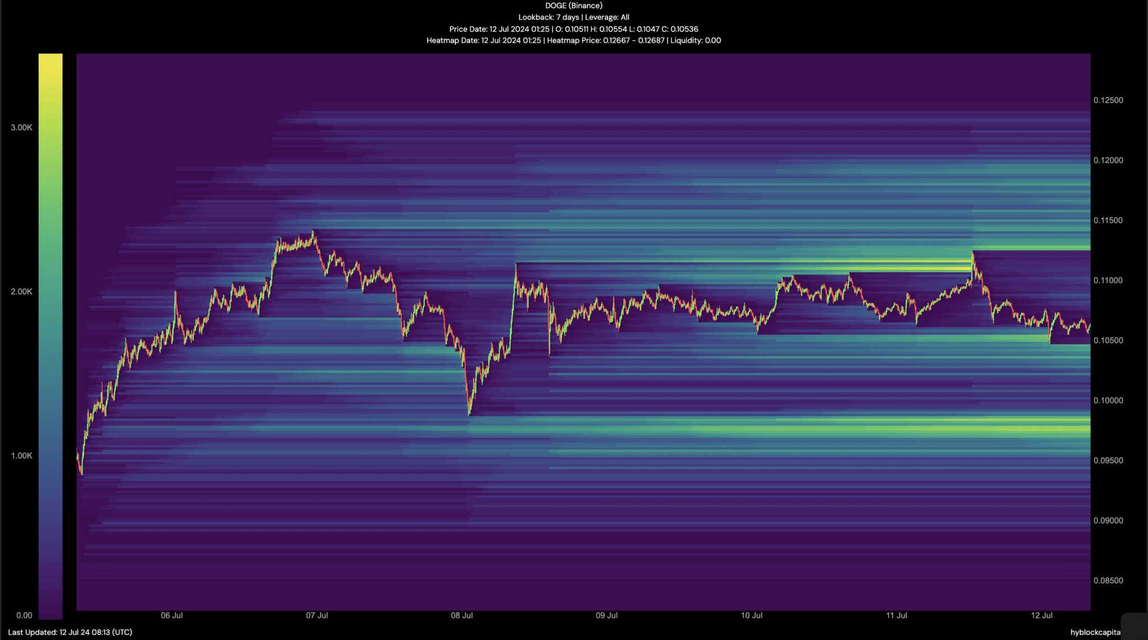Click the 12 Jul date axis label
Viewport: 1148px width, 640px height.
pyautogui.click(x=1041, y=615)
